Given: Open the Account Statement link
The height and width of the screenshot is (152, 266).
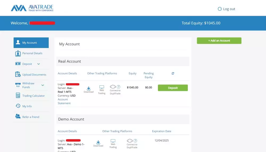Looking at the screenshot, I should [x=64, y=101].
